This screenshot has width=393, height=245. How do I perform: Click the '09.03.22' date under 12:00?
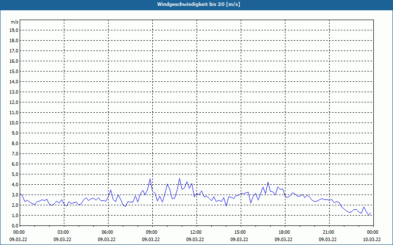click(195, 240)
